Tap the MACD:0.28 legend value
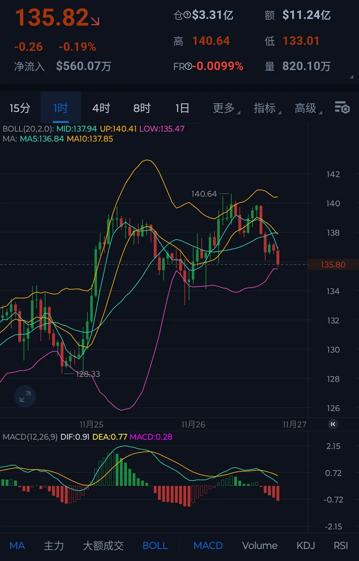 coord(151,437)
